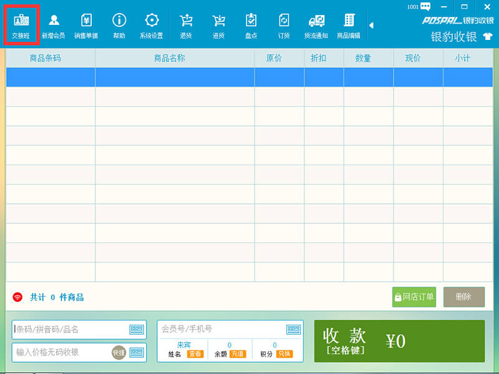The height and width of the screenshot is (374, 499).
Task: Open the 帮助 help icon
Action: pos(119,26)
